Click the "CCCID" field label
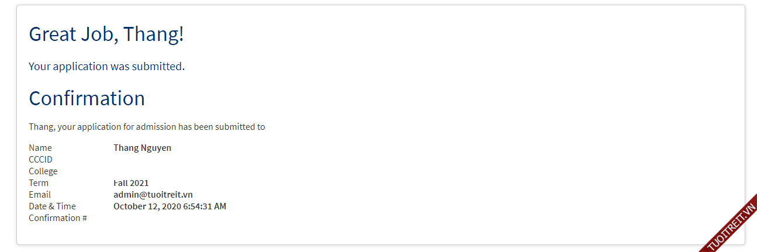Image resolution: width=757 pixels, height=252 pixels. point(40,160)
